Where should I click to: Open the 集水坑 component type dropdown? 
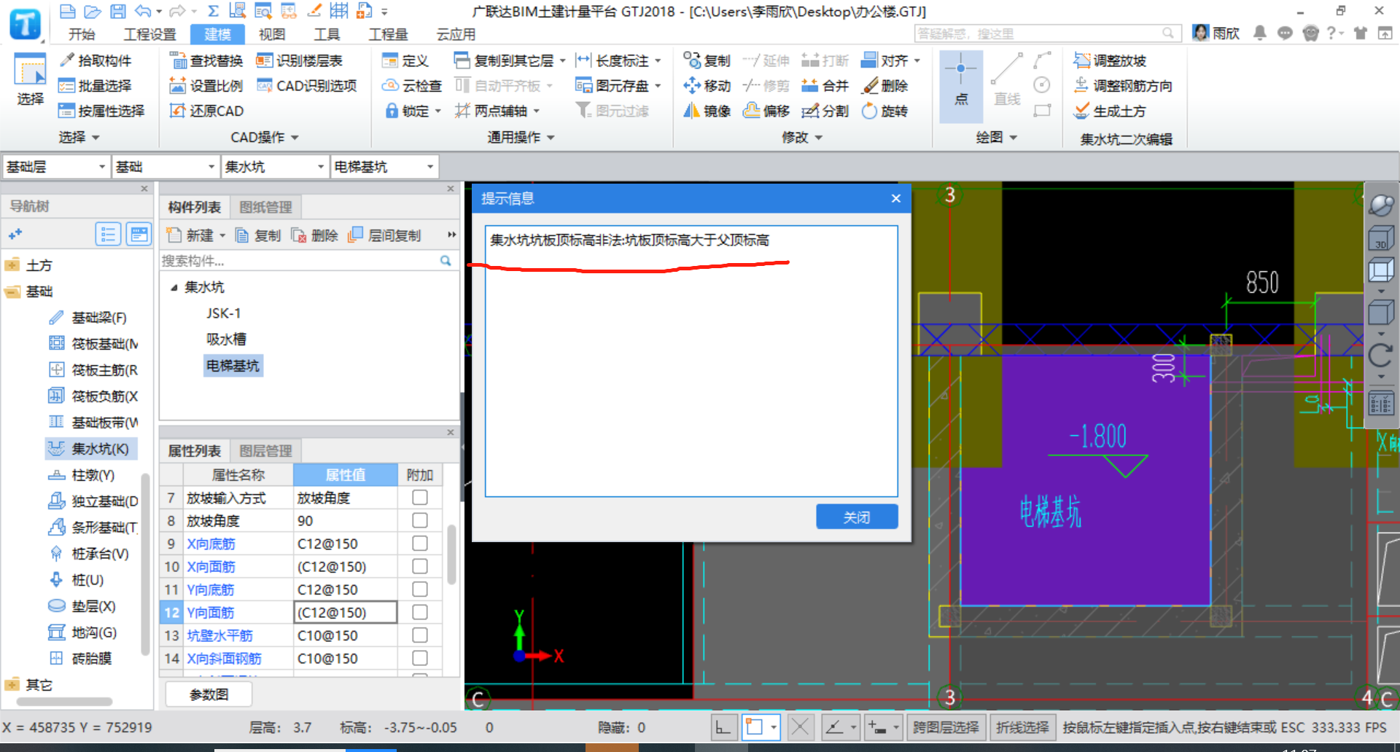click(x=275, y=167)
